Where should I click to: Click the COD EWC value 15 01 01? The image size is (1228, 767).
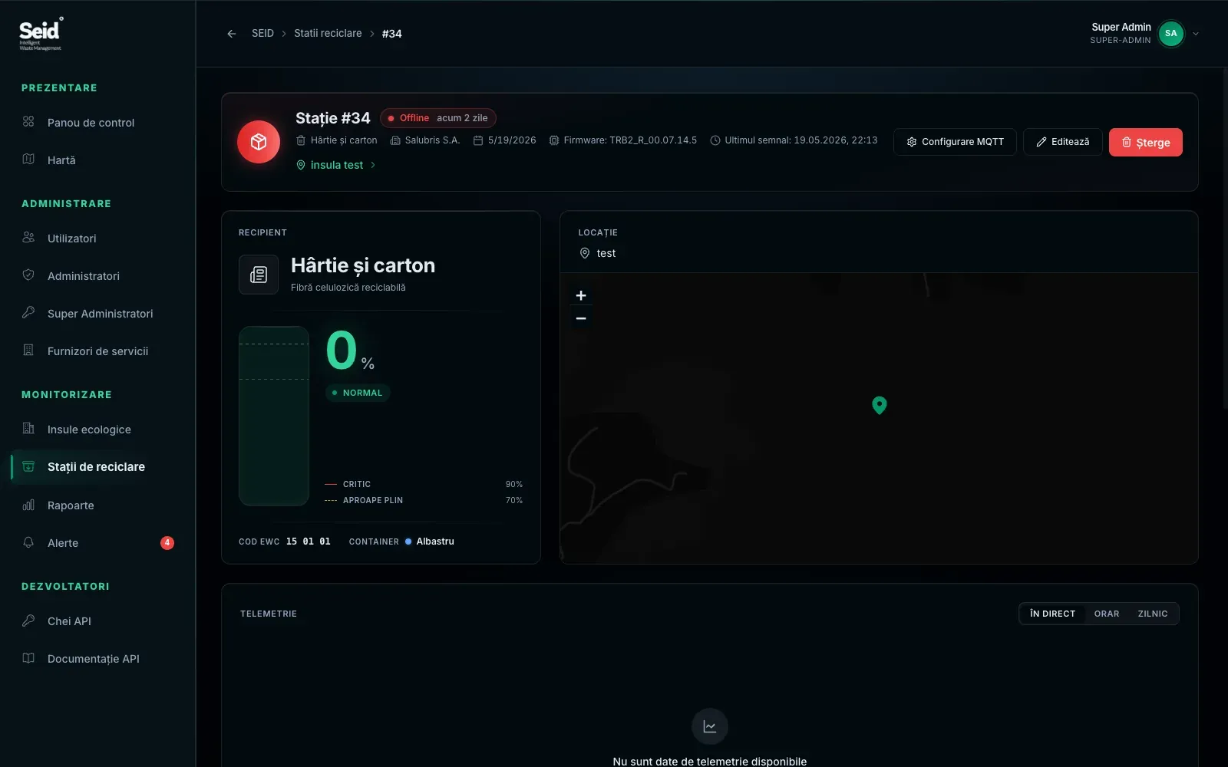309,542
